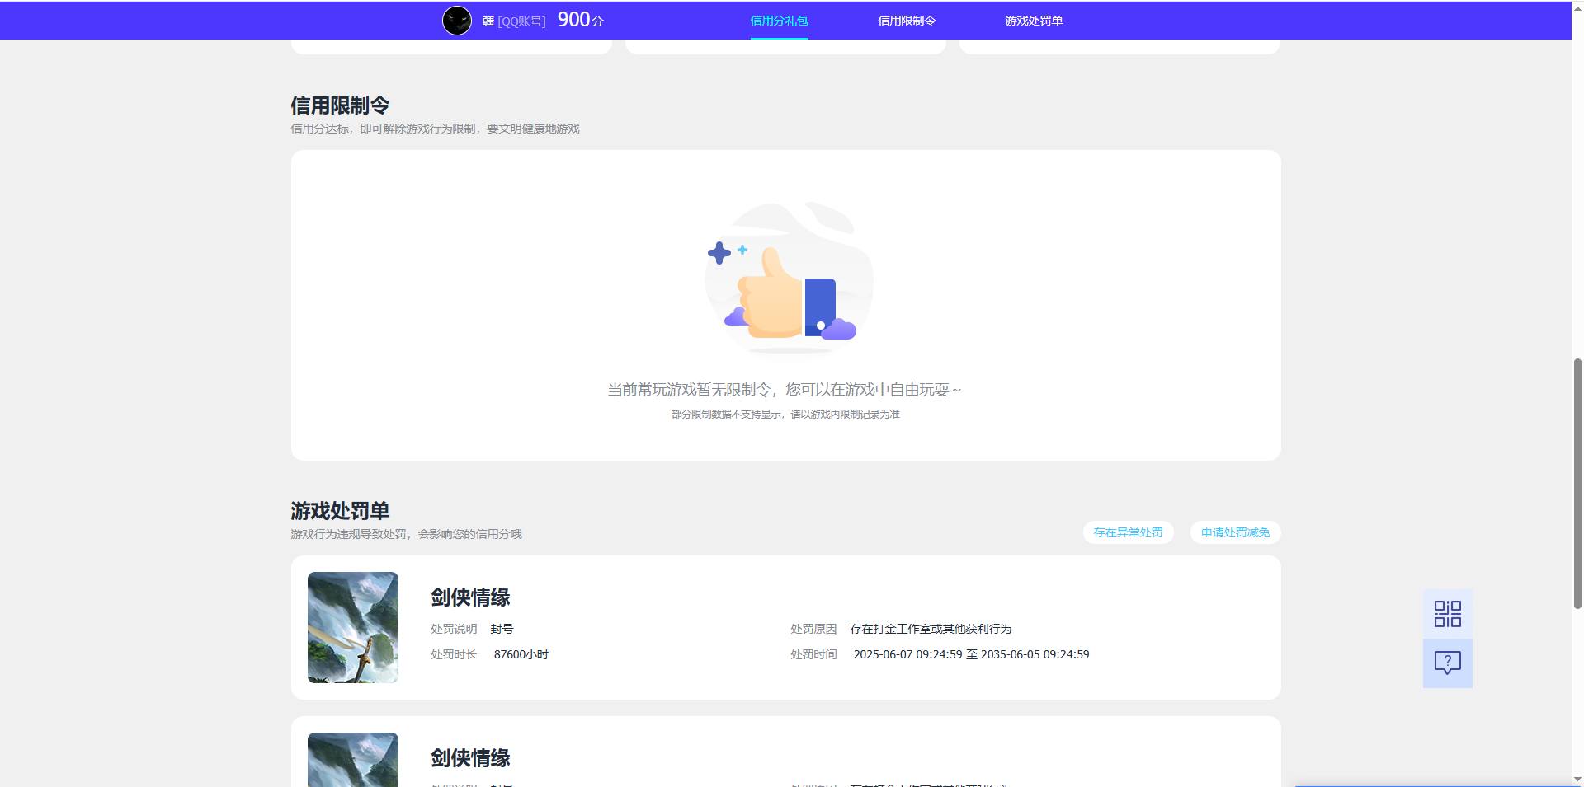Click the 当前常玩游戏暂无限制令 message
This screenshot has height=787, width=1584.
pos(785,390)
